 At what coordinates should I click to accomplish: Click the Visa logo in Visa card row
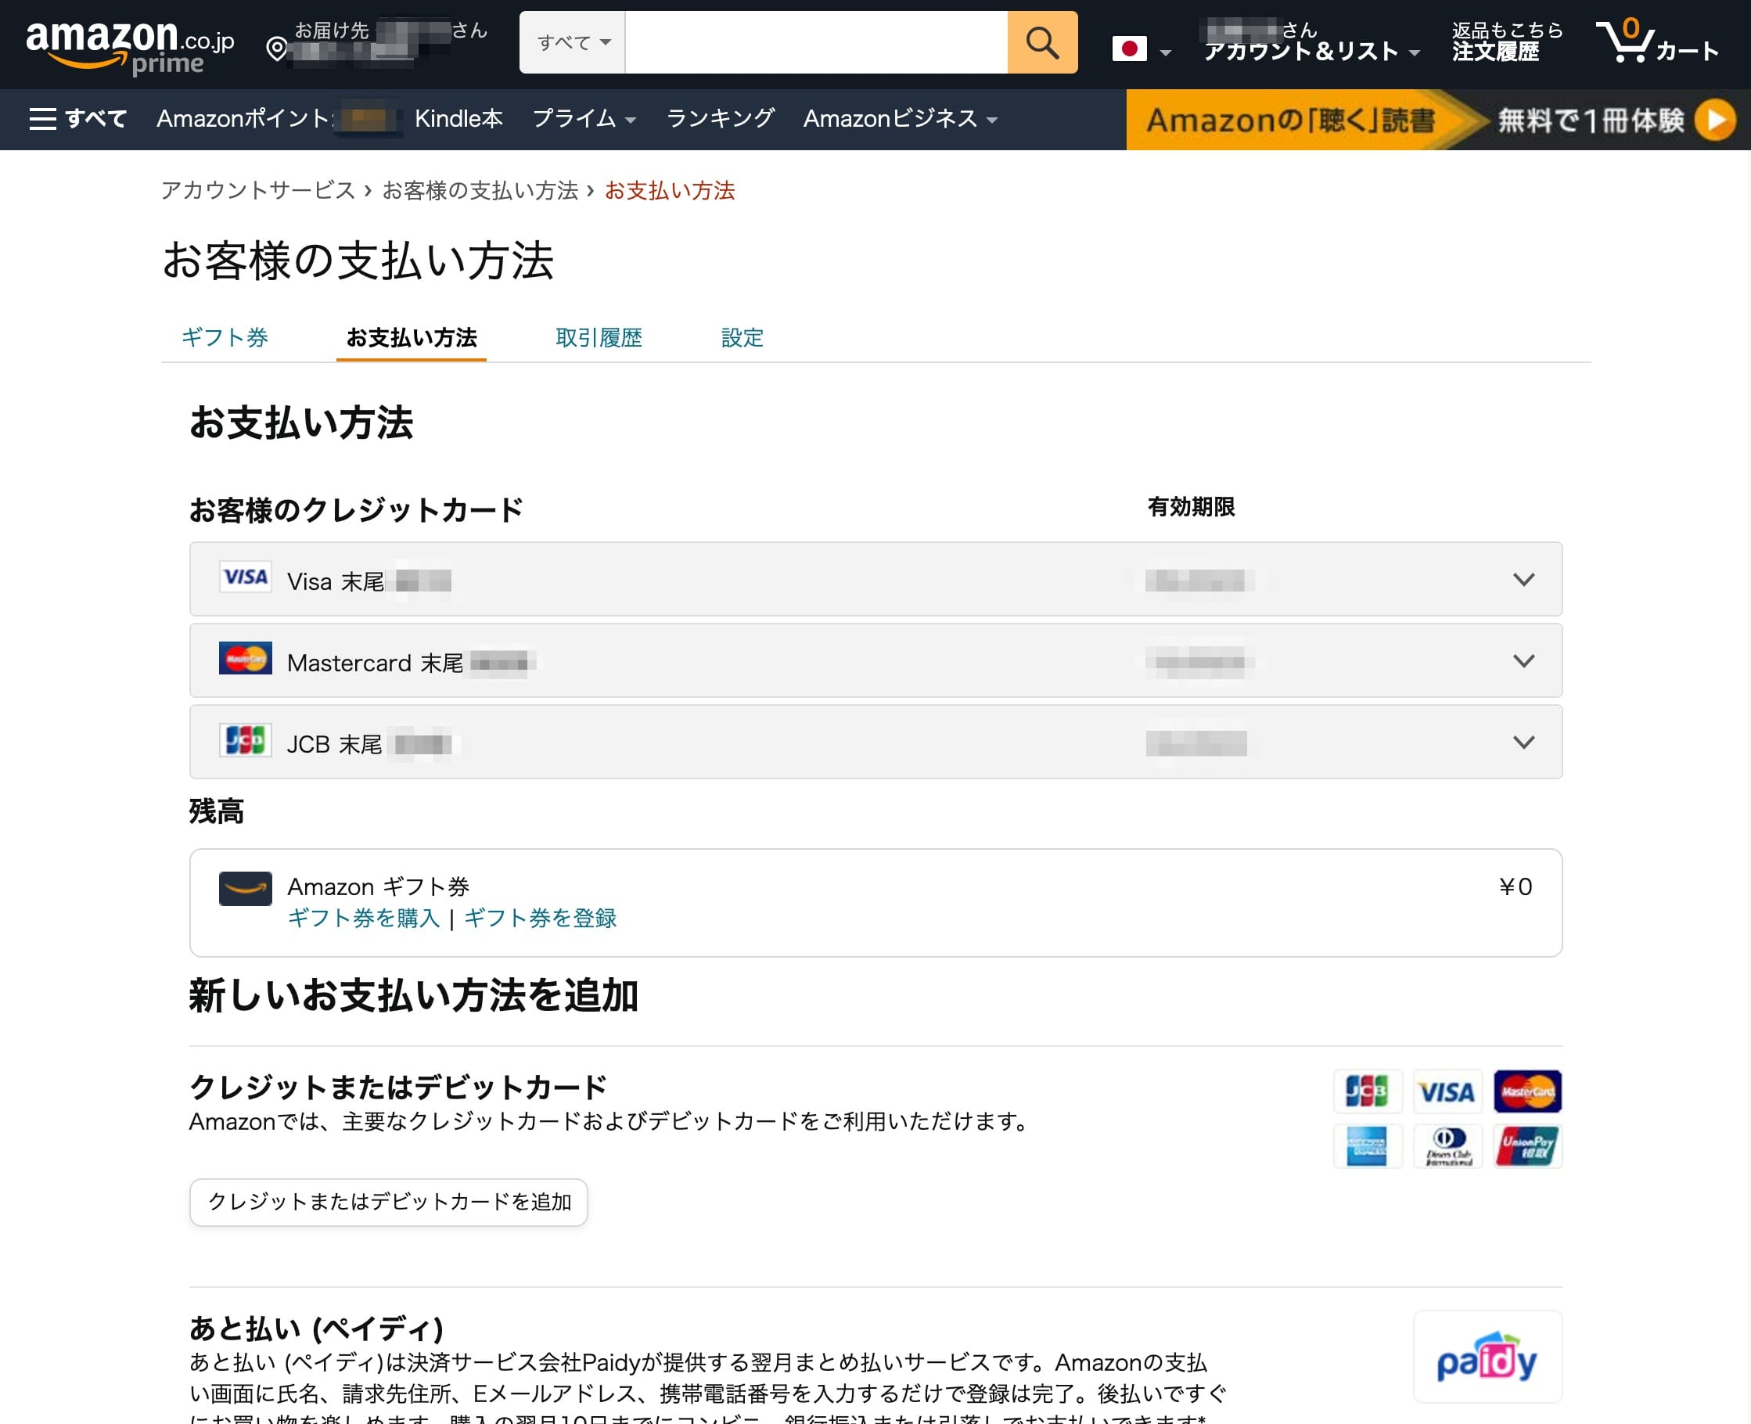[245, 577]
